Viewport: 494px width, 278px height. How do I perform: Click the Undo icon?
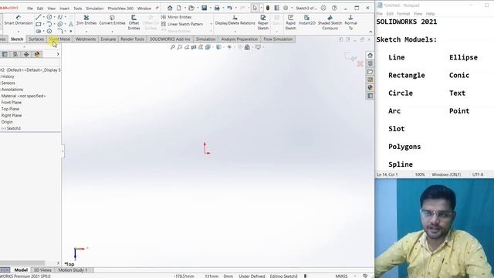230,8
